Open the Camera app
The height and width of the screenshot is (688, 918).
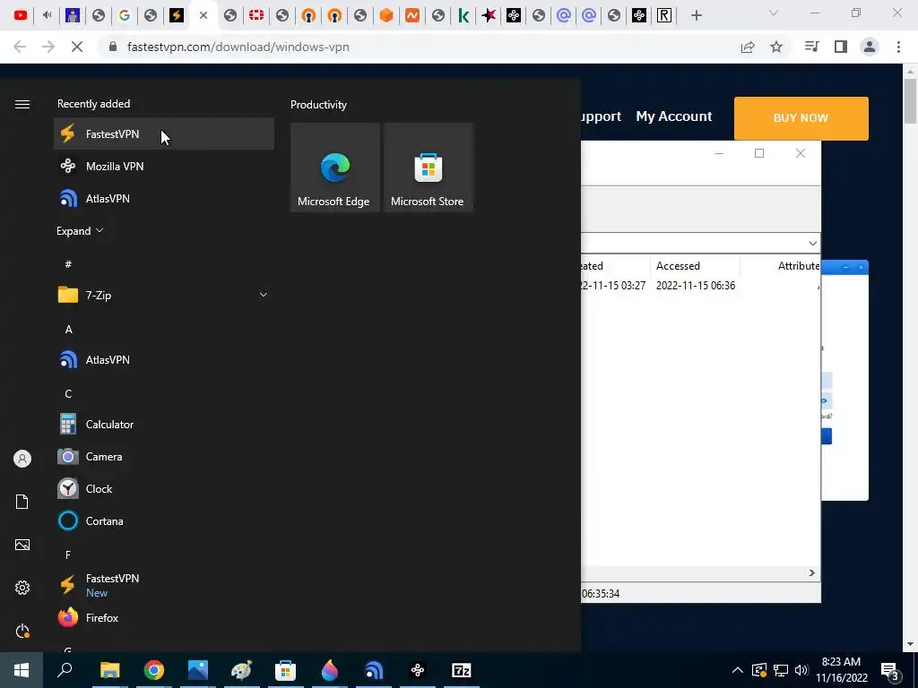coord(164,456)
